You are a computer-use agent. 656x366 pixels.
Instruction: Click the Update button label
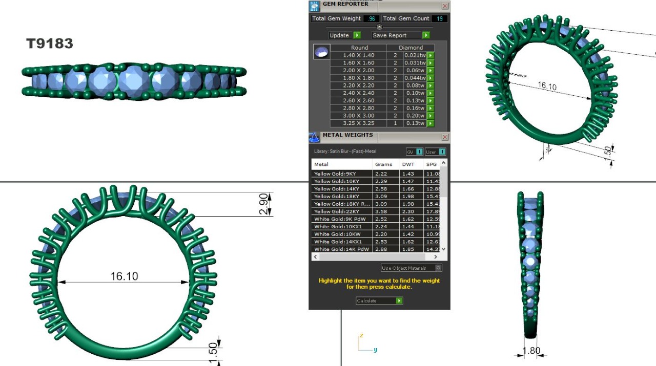click(339, 35)
